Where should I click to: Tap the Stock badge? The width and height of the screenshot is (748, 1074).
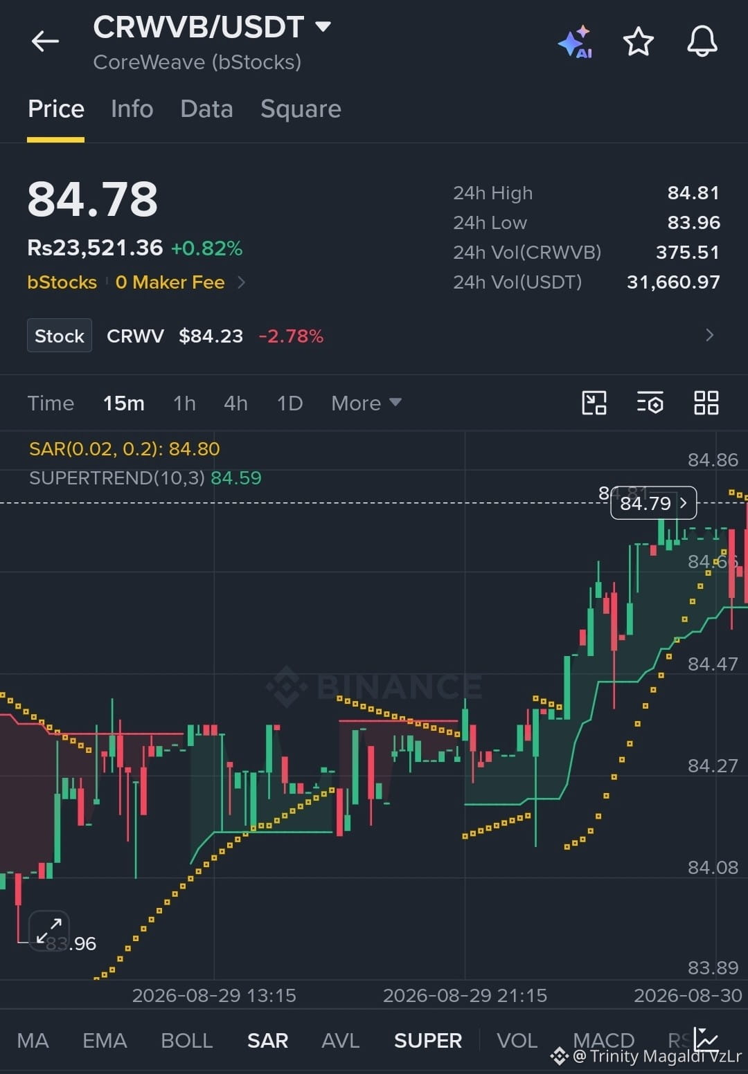[60, 336]
